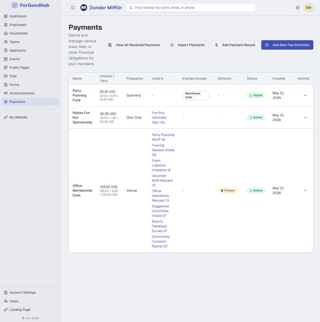
Task: Click the Used In column header
Action: point(158,78)
